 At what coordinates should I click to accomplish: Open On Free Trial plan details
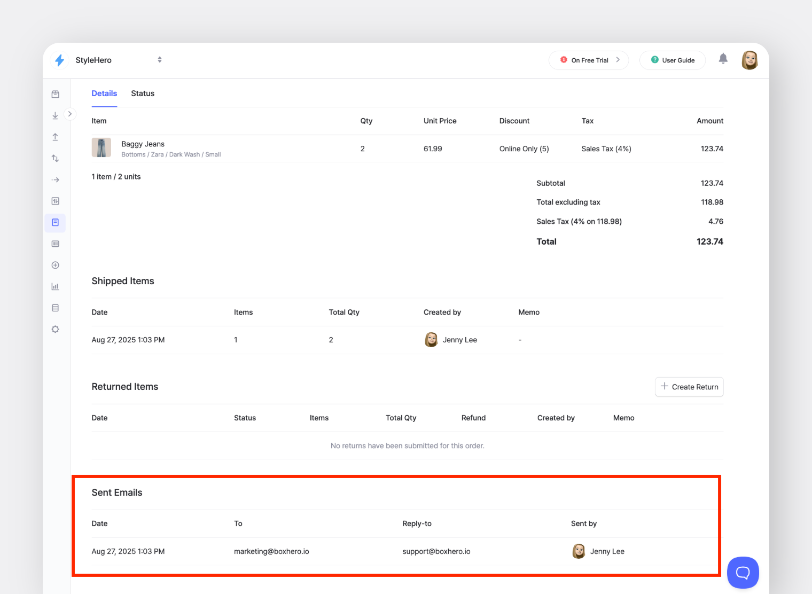[588, 60]
